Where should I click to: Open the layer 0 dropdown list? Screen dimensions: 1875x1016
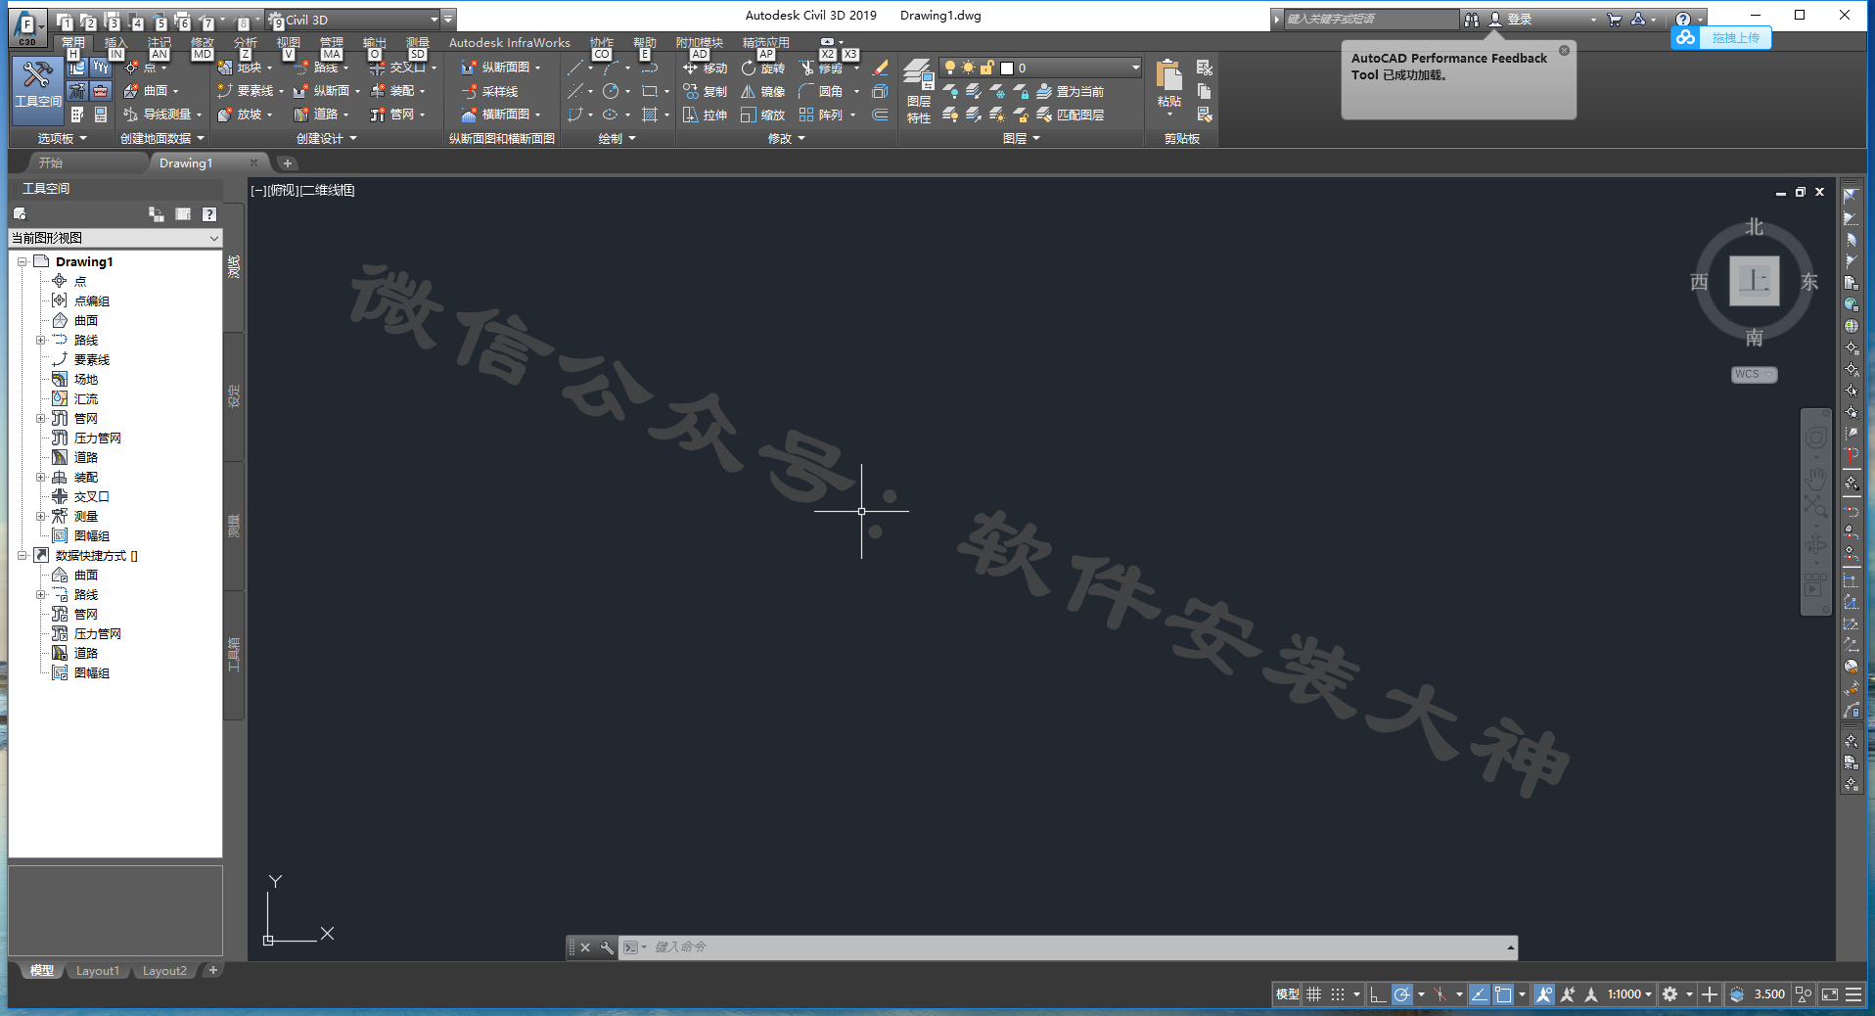1135,68
